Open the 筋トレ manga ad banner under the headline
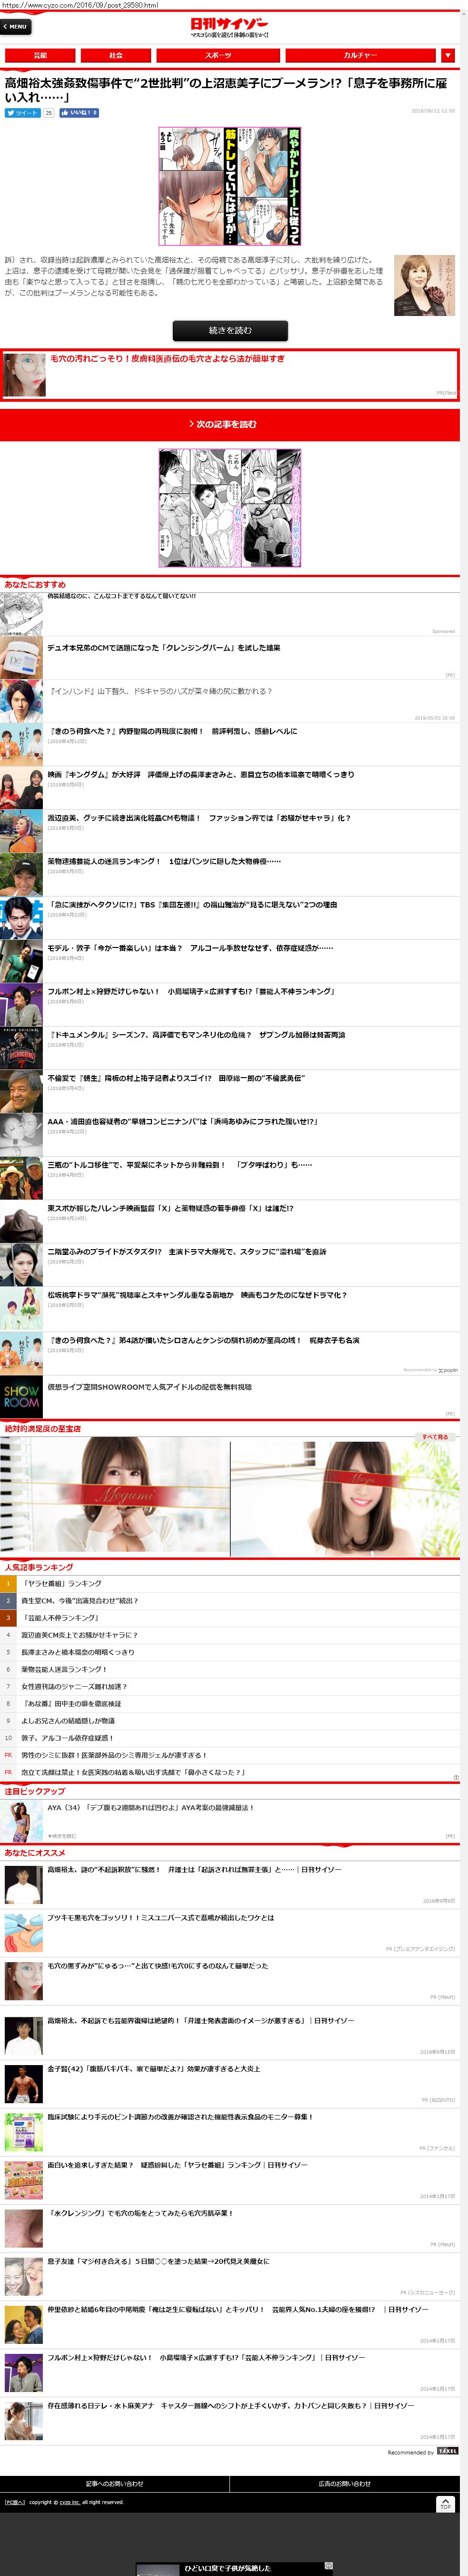 pos(230,186)
